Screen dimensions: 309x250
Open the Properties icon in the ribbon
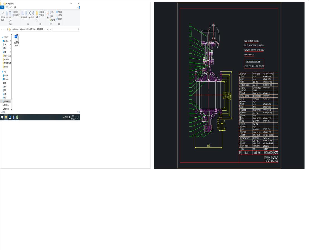coord(48,13)
